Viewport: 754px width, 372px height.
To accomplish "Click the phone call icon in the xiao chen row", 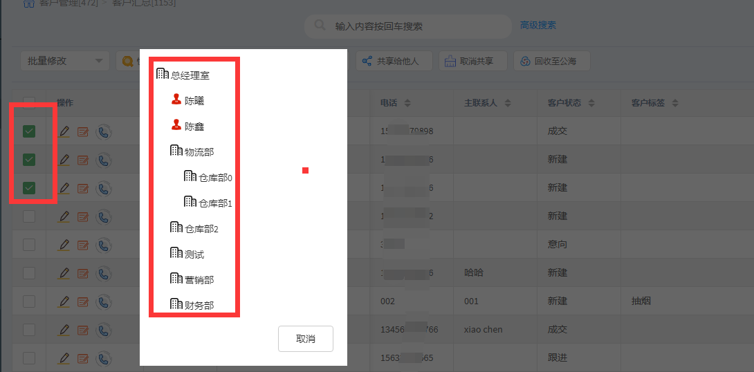I will tap(103, 331).
